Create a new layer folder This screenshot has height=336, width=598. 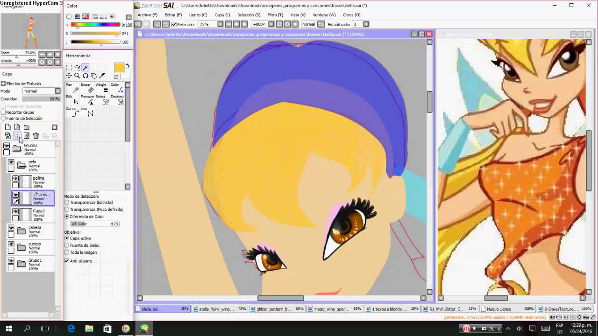27,127
